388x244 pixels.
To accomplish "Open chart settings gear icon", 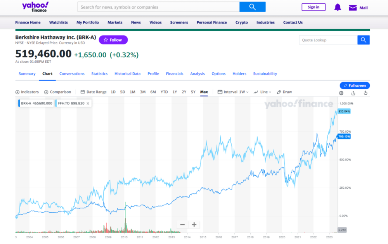I will click(x=341, y=93).
